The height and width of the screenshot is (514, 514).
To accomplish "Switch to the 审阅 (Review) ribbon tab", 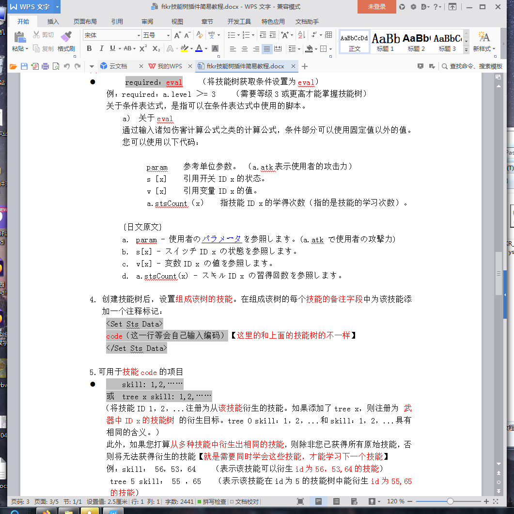I will (x=147, y=22).
